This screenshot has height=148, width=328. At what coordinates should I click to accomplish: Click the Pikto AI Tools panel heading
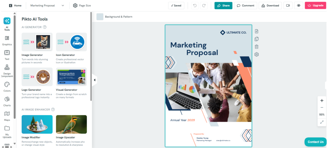click(x=35, y=19)
